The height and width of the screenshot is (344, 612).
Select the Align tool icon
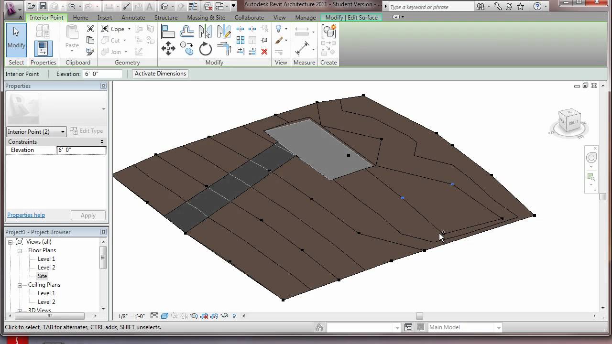pyautogui.click(x=168, y=32)
